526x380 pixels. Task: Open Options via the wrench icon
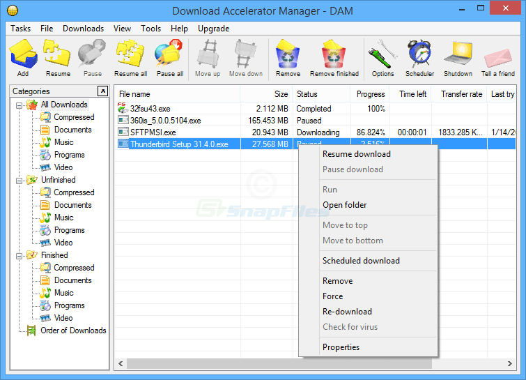(382, 54)
